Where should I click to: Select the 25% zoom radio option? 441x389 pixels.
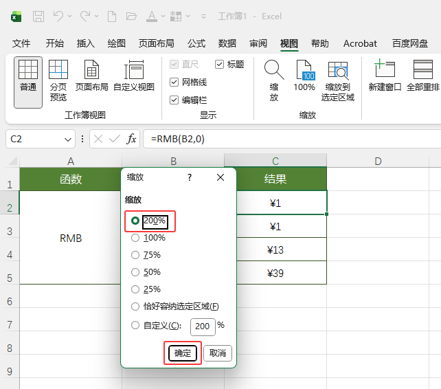click(x=135, y=289)
